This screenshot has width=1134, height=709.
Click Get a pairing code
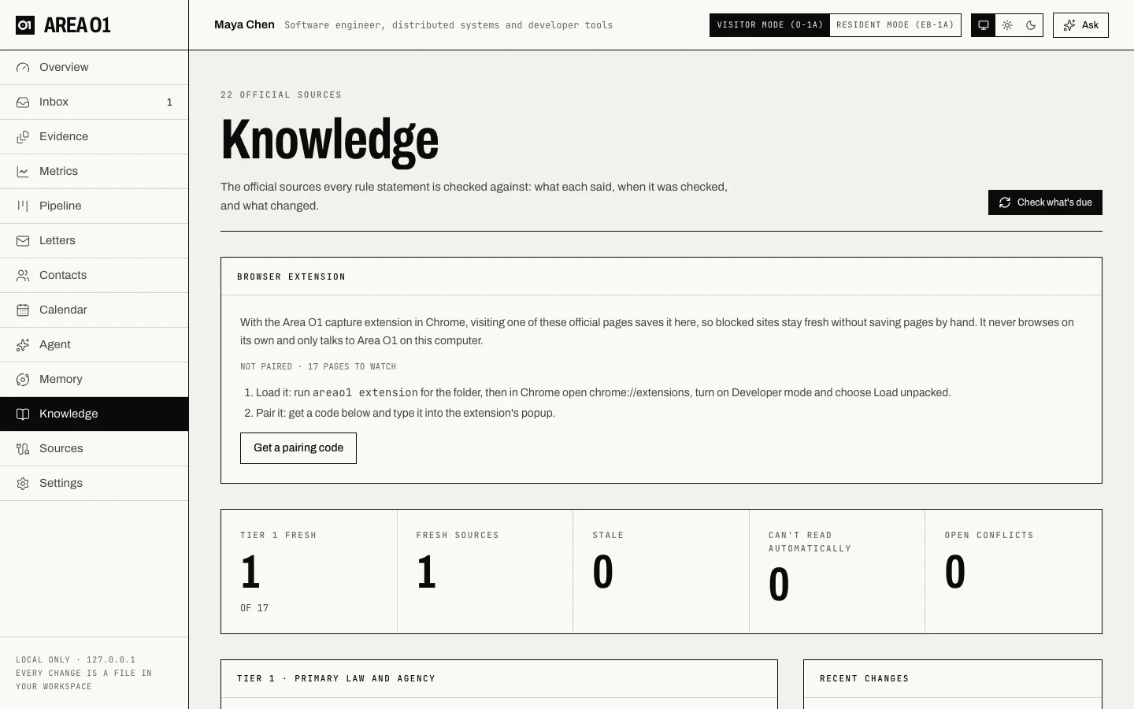(x=298, y=448)
